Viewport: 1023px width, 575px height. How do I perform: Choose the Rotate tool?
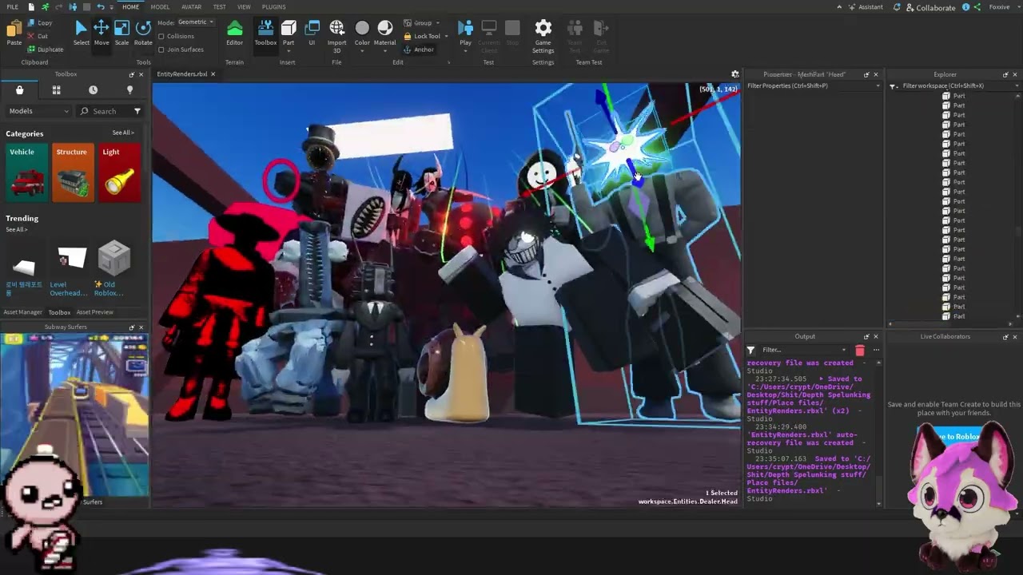[x=143, y=32]
